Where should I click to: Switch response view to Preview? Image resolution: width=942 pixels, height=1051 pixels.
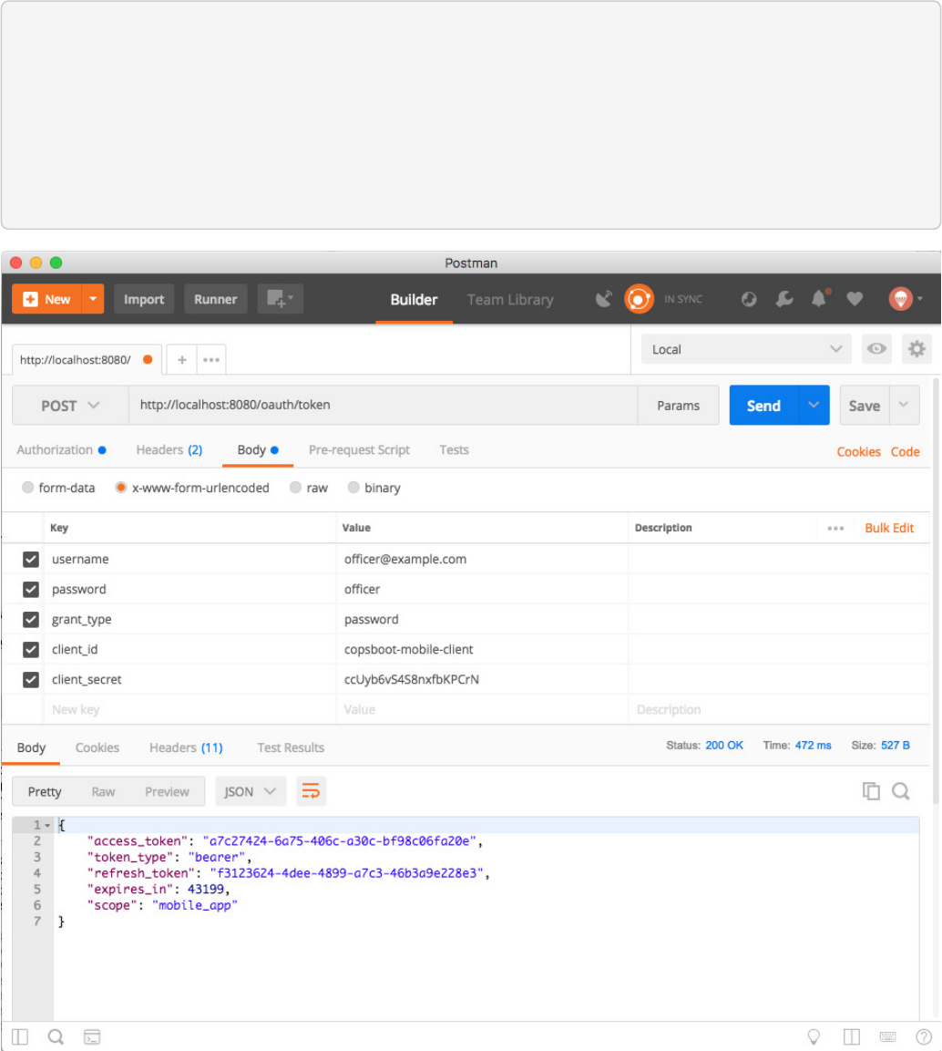(x=167, y=791)
